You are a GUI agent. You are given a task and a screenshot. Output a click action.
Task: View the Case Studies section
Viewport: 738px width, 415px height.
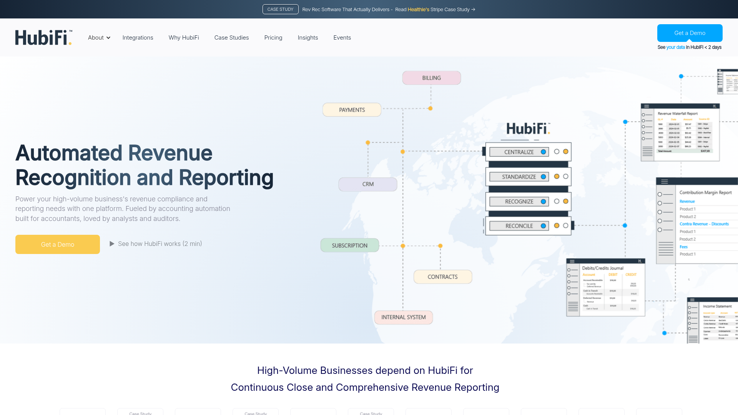point(231,37)
